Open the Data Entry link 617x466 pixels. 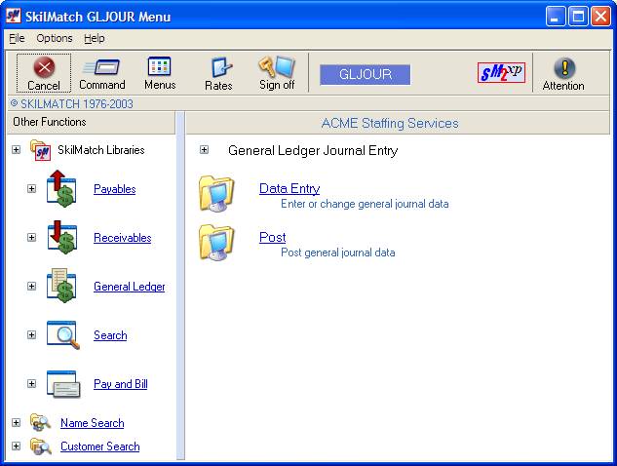[289, 188]
